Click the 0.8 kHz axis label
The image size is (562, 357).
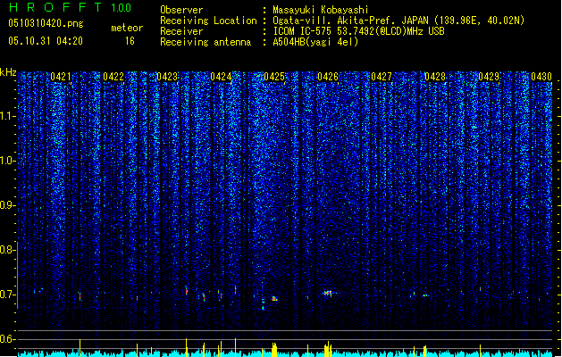(x=7, y=250)
